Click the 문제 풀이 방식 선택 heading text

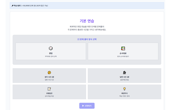(88, 39)
